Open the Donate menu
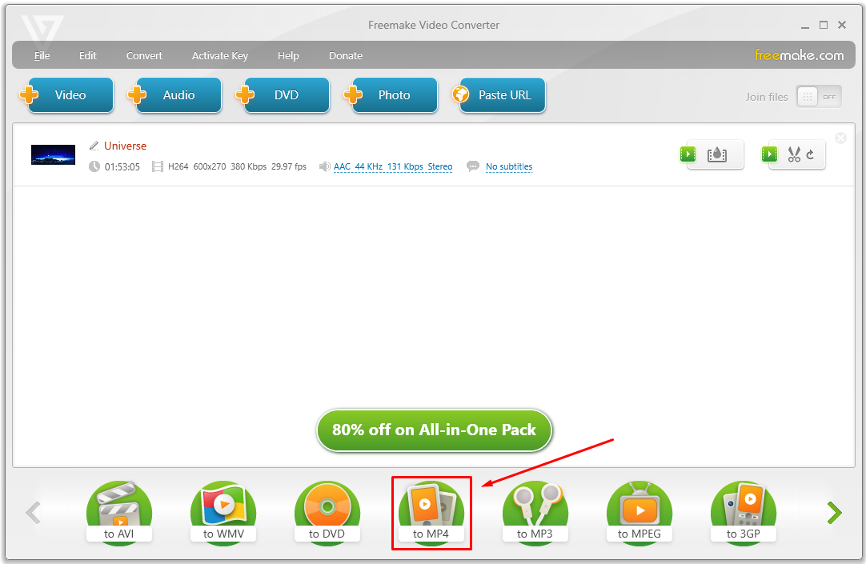The height and width of the screenshot is (564, 866). point(346,56)
